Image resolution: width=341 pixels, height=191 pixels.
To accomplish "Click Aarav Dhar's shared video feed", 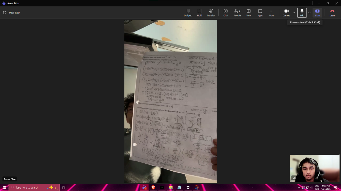I will click(170, 101).
